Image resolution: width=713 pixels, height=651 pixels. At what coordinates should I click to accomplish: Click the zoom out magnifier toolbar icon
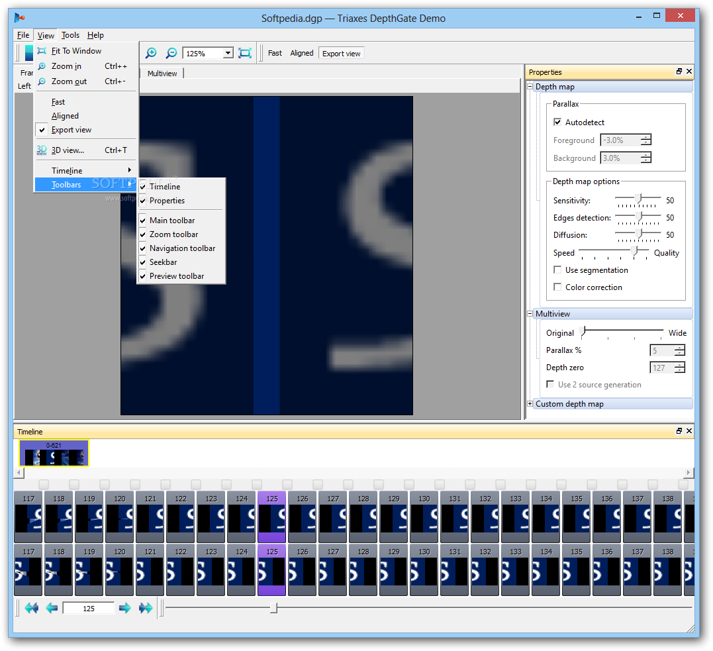click(171, 53)
